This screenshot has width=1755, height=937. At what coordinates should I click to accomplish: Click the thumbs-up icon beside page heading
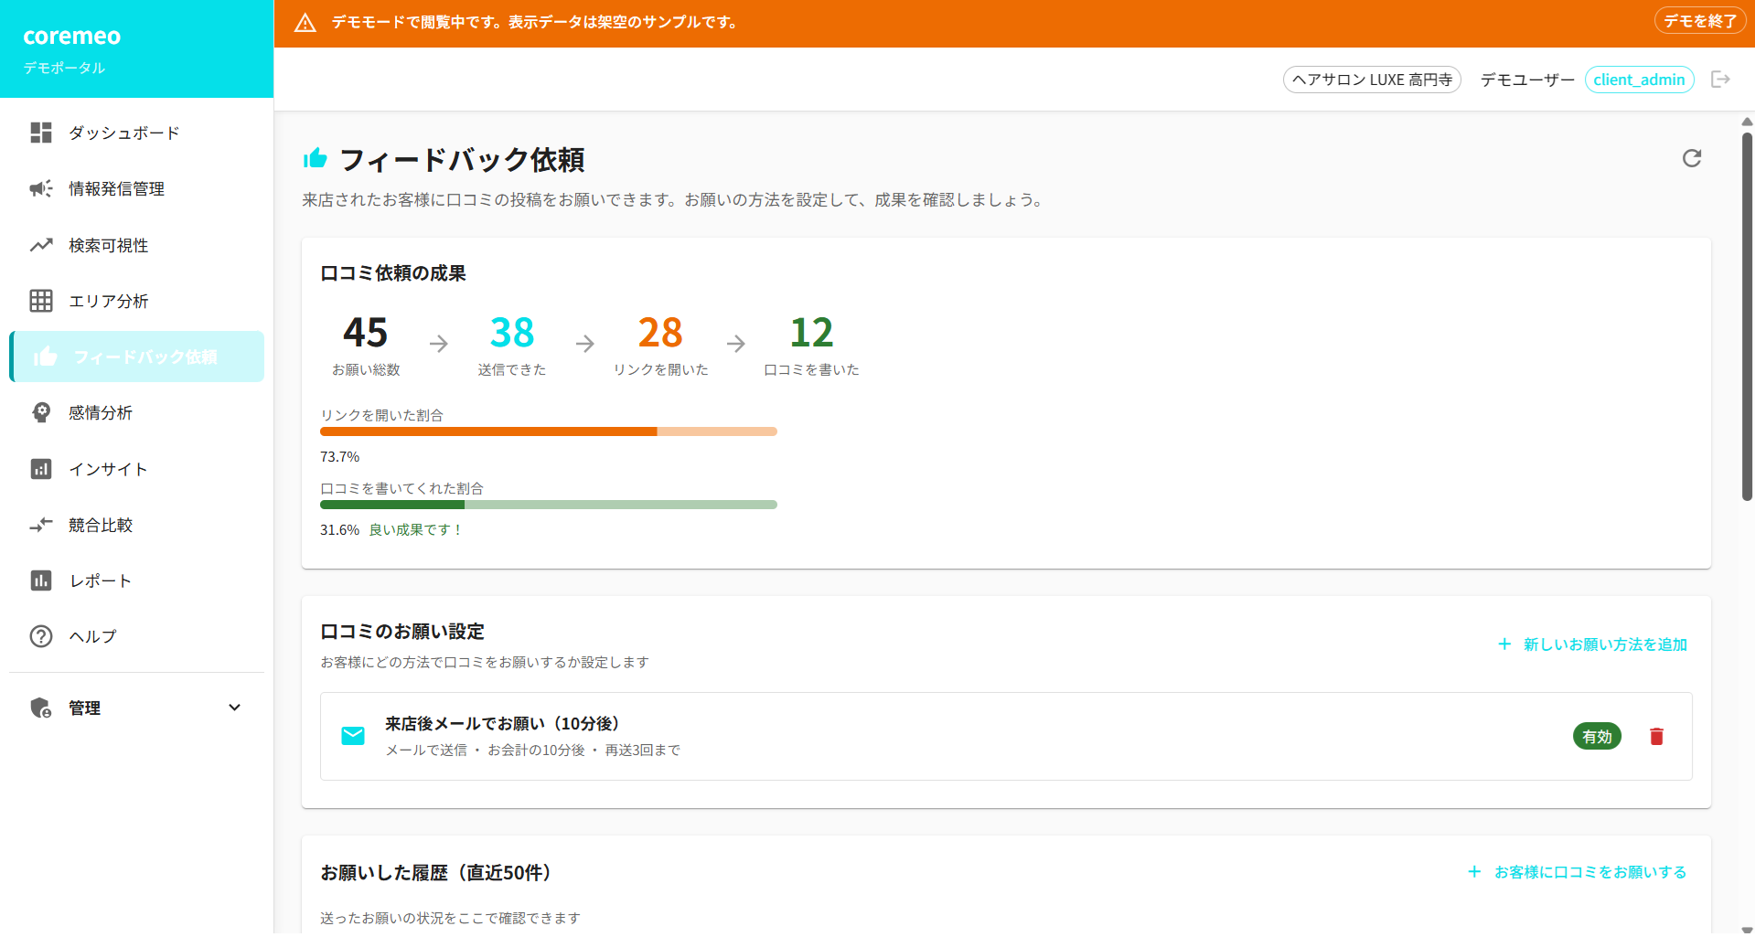click(316, 159)
